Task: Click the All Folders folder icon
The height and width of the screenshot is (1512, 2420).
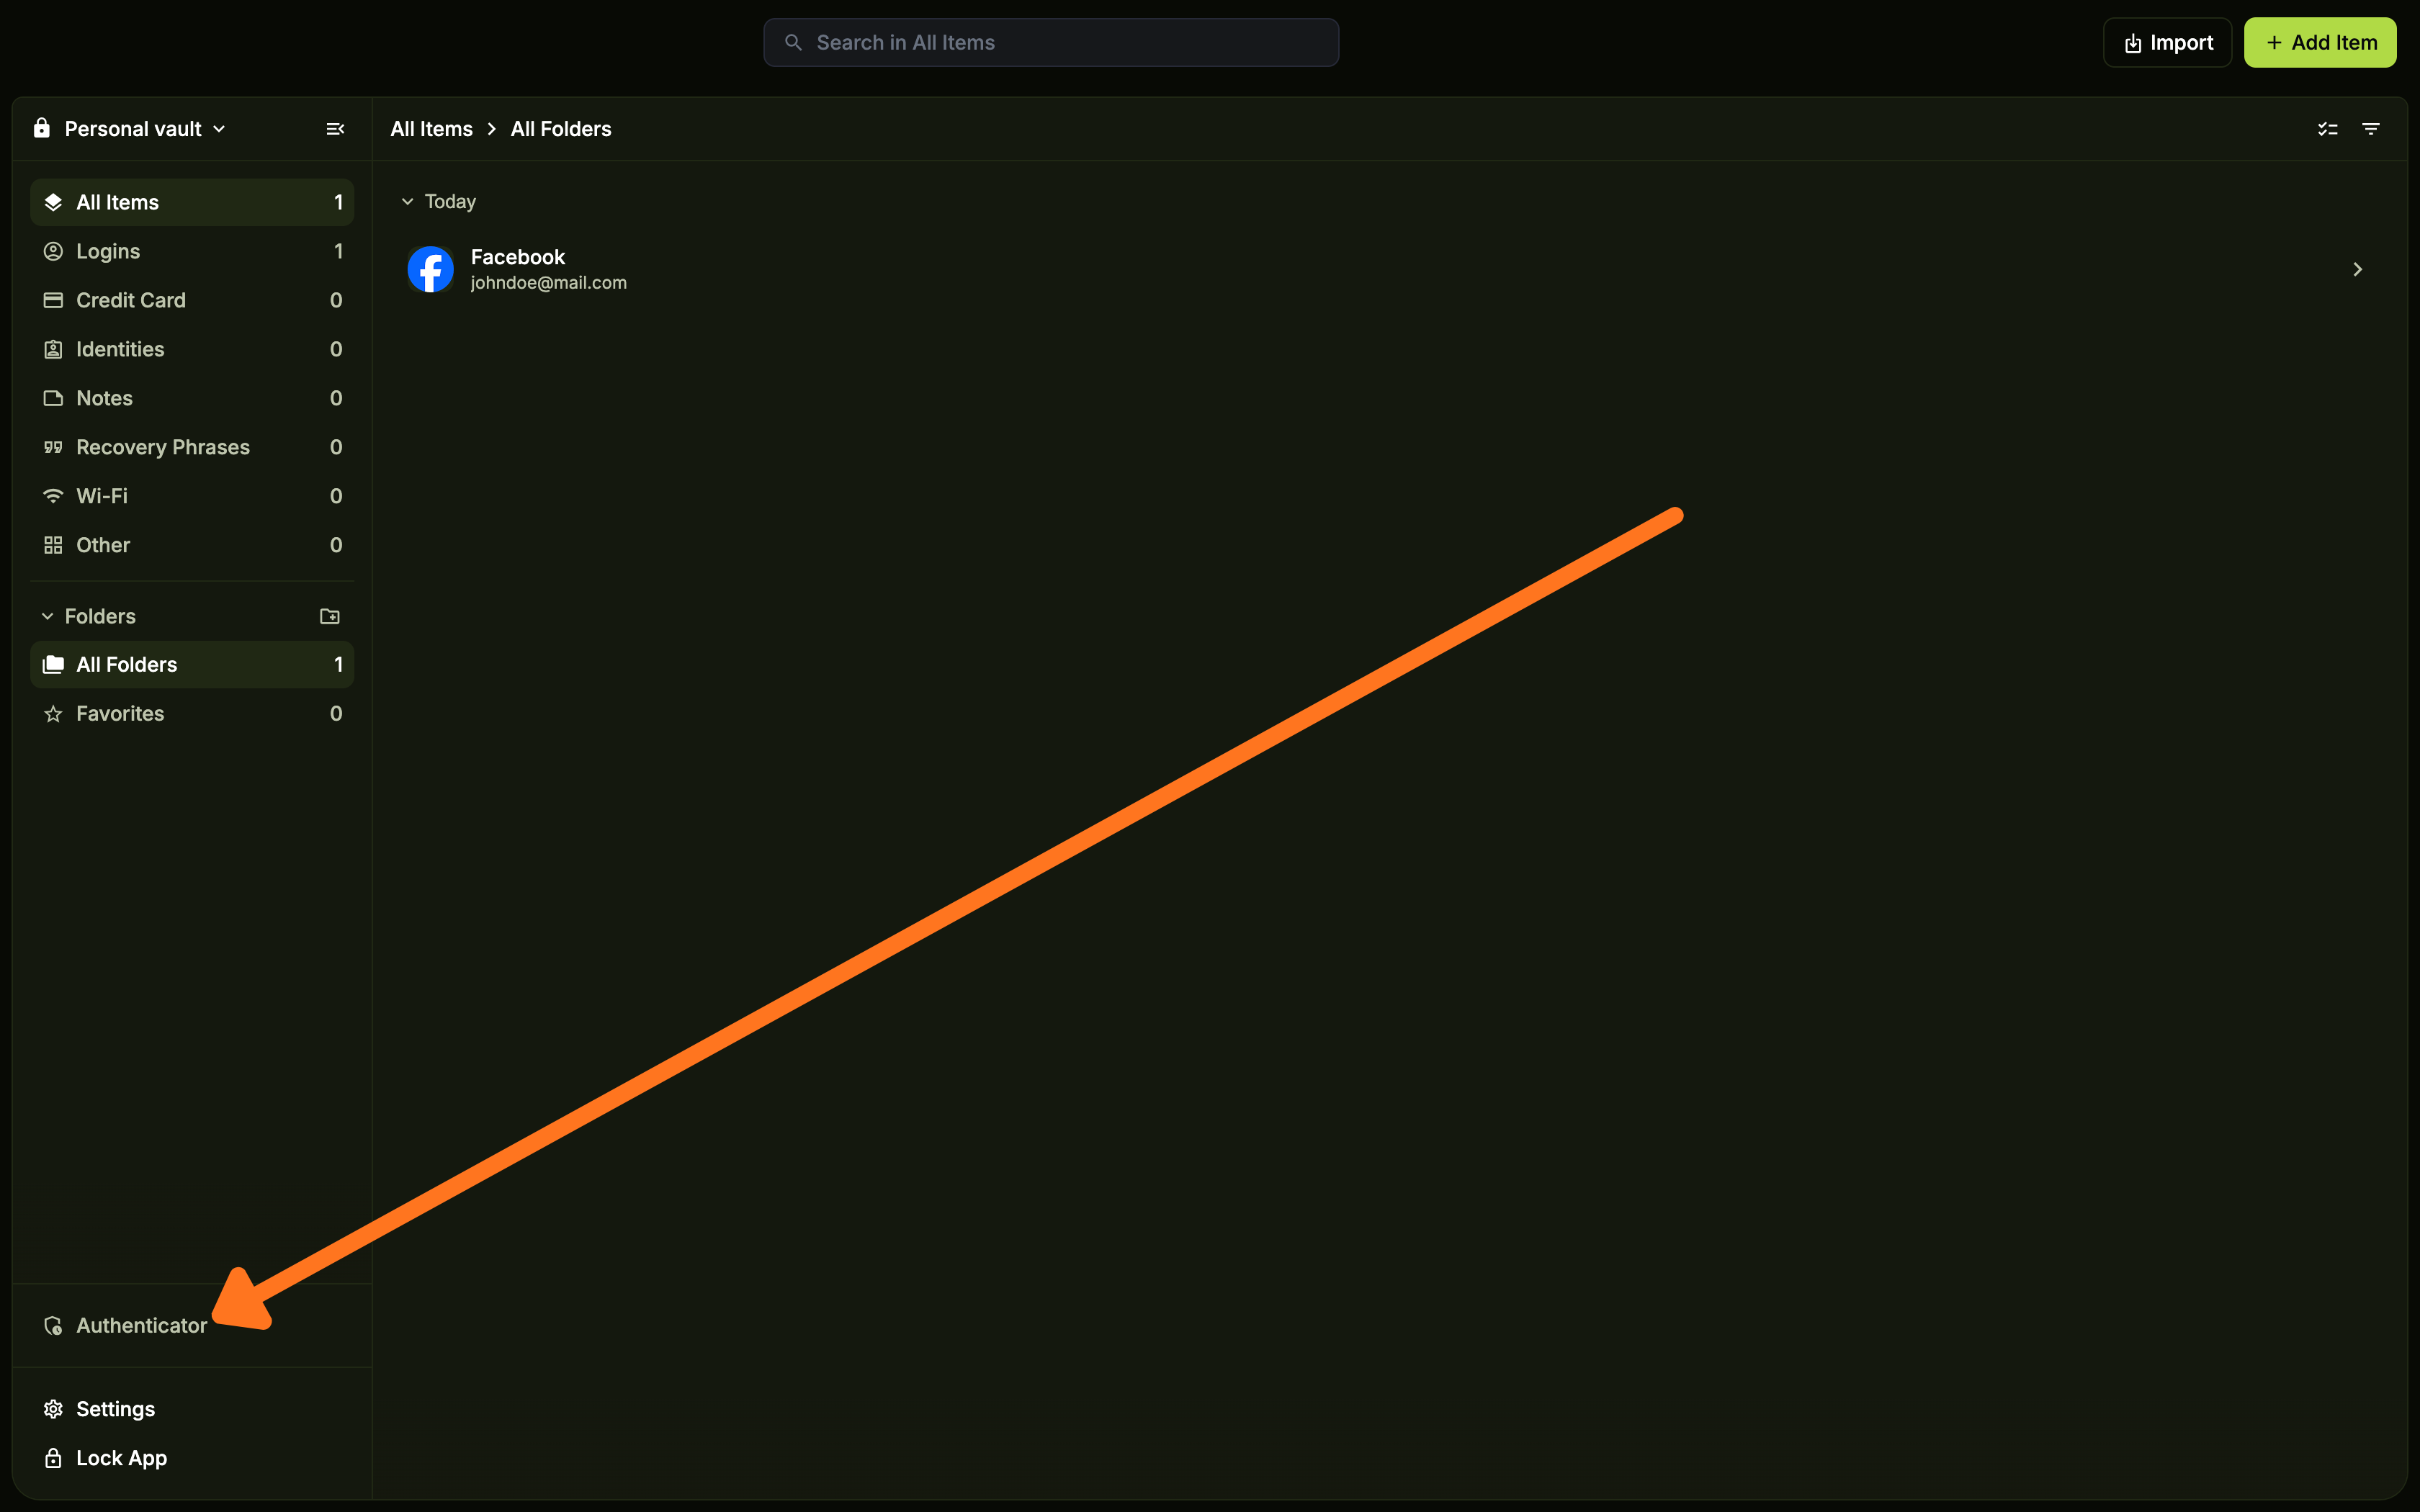Action: [54, 665]
